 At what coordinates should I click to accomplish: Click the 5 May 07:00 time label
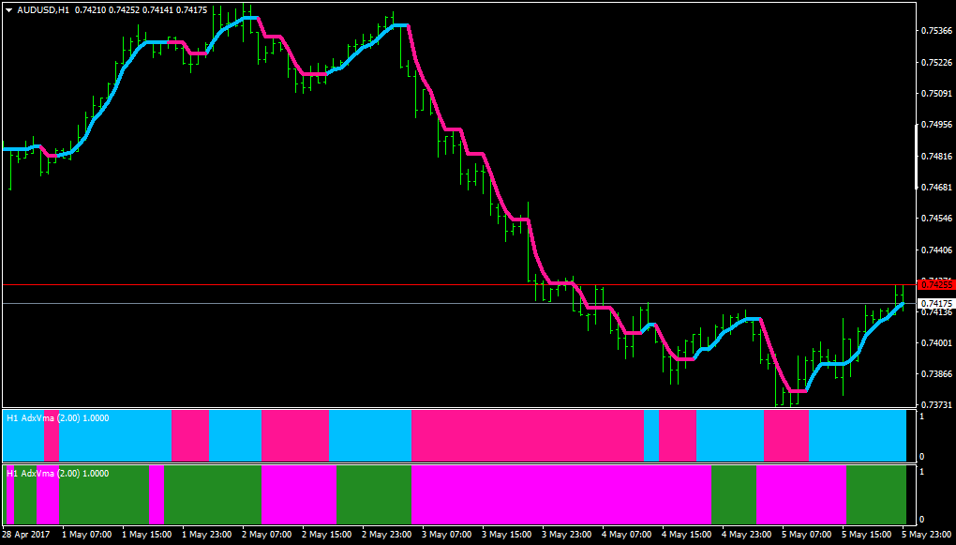click(806, 534)
